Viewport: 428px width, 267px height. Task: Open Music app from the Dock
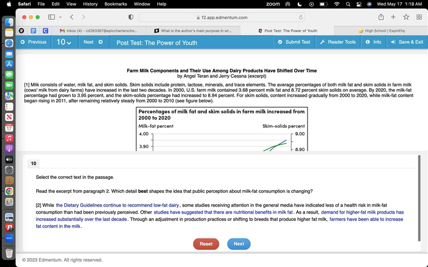tap(9, 138)
